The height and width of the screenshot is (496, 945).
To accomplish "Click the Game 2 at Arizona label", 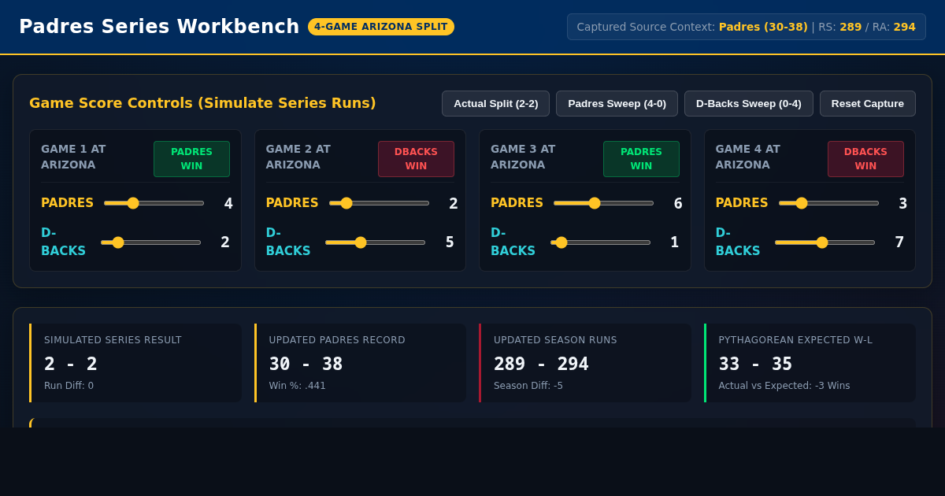I will pyautogui.click(x=298, y=157).
